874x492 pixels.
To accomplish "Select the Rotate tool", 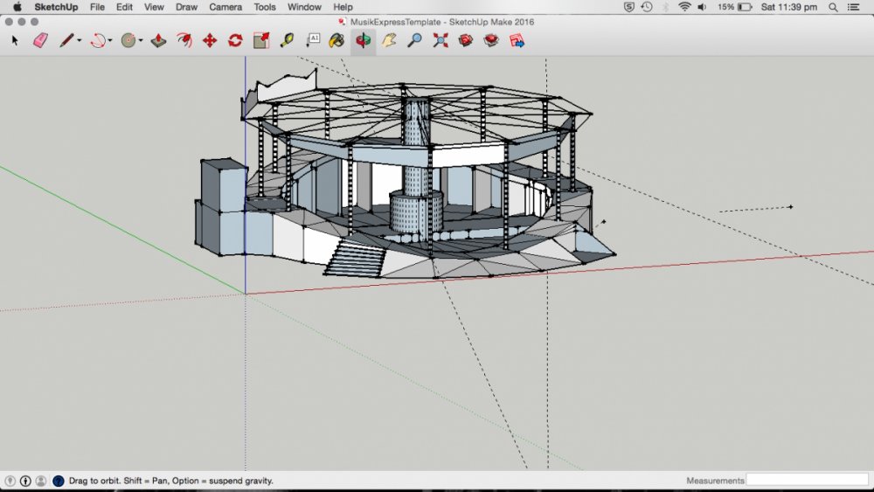I will [x=235, y=40].
